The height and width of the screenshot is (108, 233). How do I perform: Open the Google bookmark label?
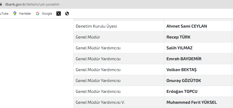47,14
